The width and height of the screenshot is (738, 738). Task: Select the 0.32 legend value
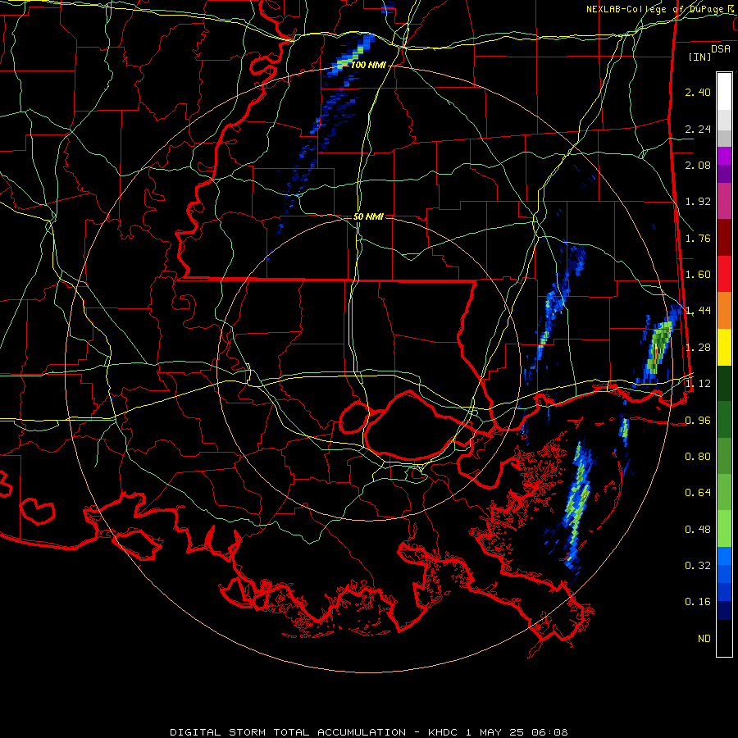pos(698,566)
